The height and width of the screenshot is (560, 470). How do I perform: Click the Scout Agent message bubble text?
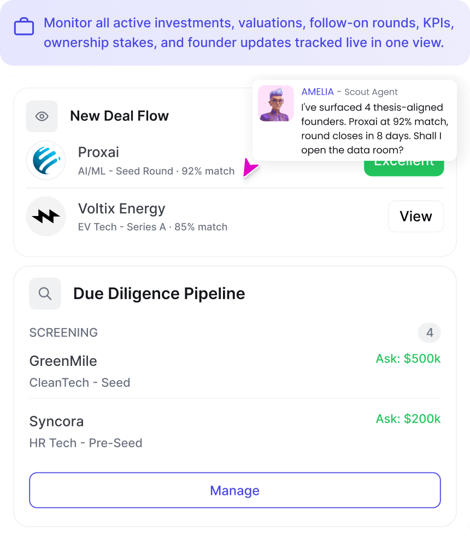375,129
